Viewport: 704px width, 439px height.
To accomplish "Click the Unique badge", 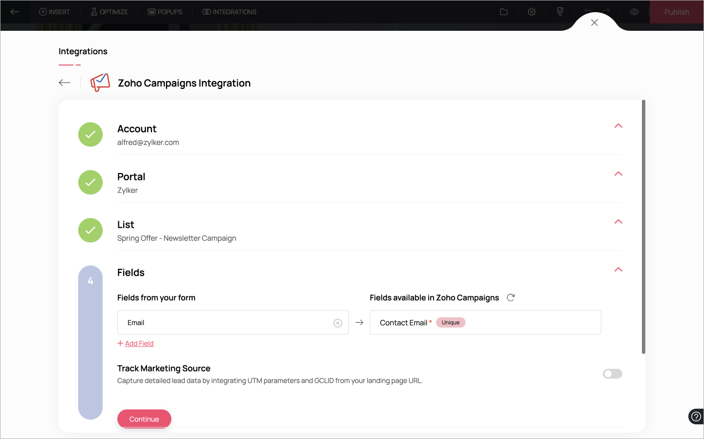I will pos(451,323).
